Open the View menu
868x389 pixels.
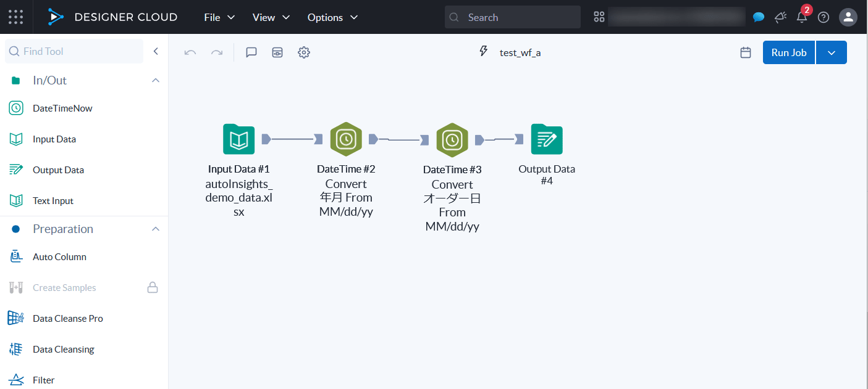(271, 17)
